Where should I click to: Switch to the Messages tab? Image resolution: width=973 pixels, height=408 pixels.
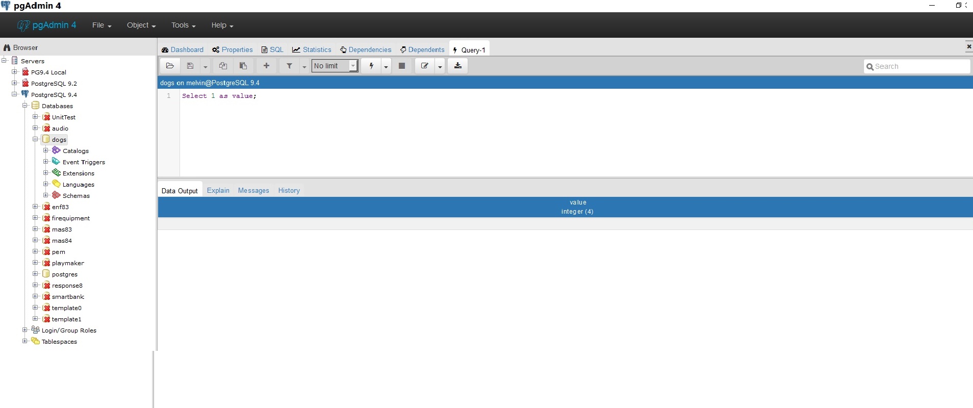tap(253, 190)
